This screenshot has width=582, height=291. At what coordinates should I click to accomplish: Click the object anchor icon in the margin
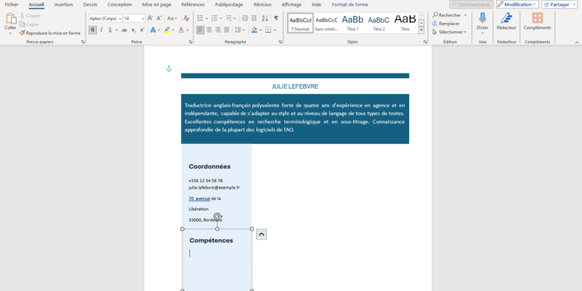coord(169,68)
